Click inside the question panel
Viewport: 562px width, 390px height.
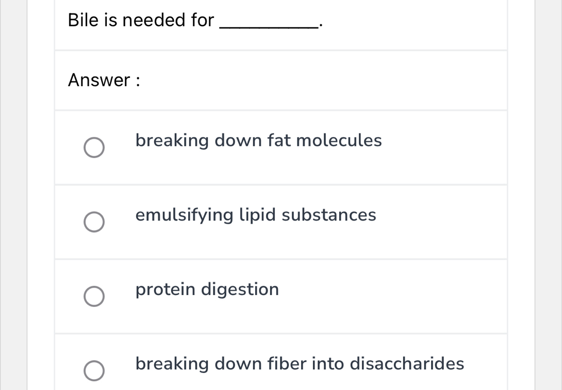click(281, 23)
